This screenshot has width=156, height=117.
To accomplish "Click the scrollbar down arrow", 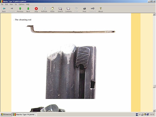I will [154, 110].
